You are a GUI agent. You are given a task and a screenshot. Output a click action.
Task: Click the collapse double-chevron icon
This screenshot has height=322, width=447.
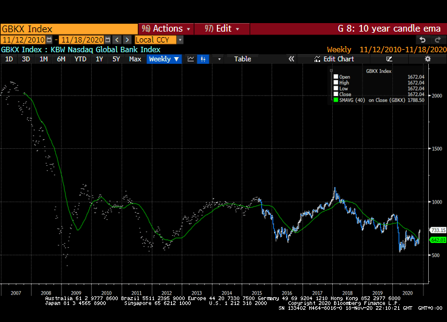point(292,59)
